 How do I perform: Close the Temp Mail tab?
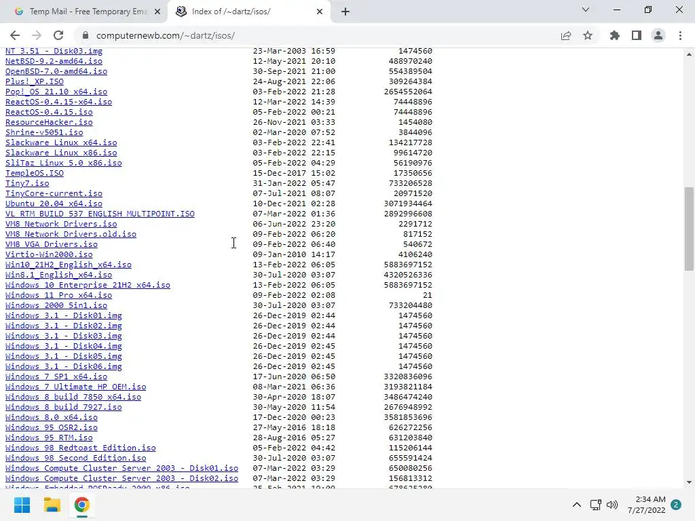click(157, 12)
